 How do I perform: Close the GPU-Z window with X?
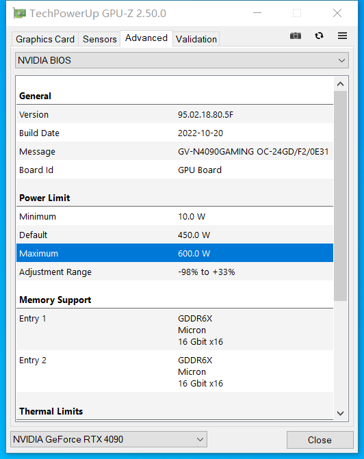[x=337, y=13]
